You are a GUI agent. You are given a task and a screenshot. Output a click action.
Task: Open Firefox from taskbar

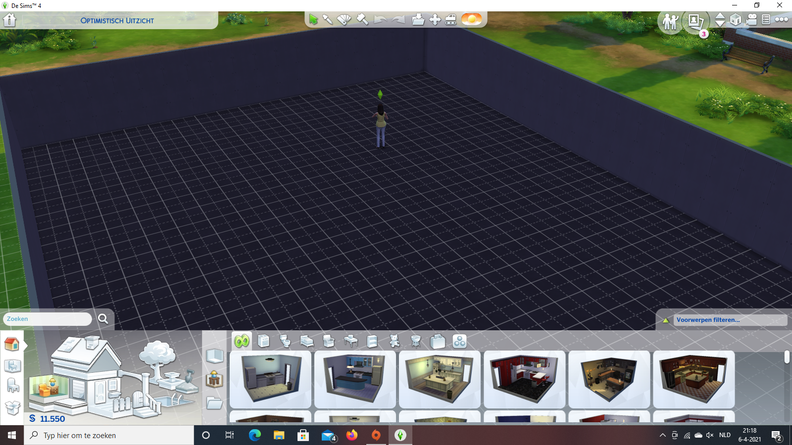(x=352, y=435)
